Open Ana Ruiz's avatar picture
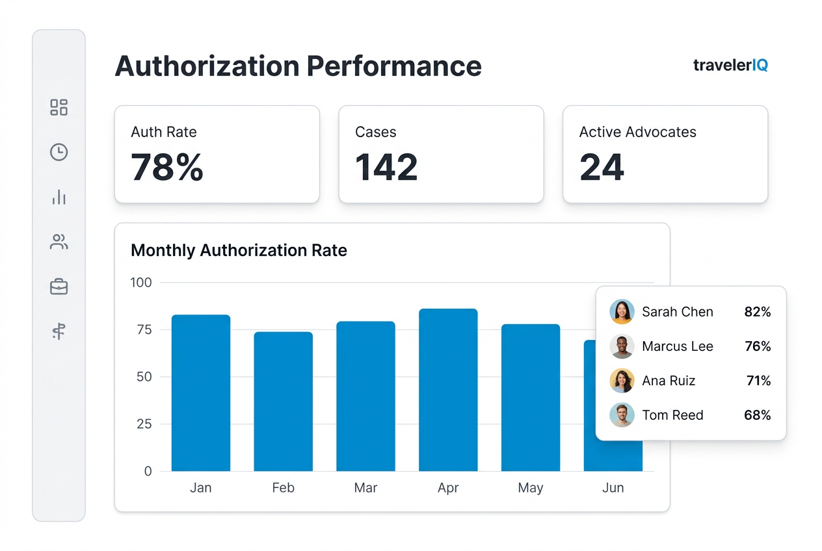 622,381
